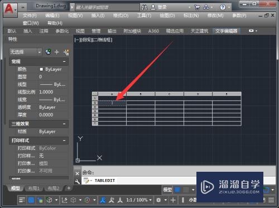Viewport: 279px width, 208px height.
Task: Switch to the 布局2 layout tab
Action: coord(54,188)
